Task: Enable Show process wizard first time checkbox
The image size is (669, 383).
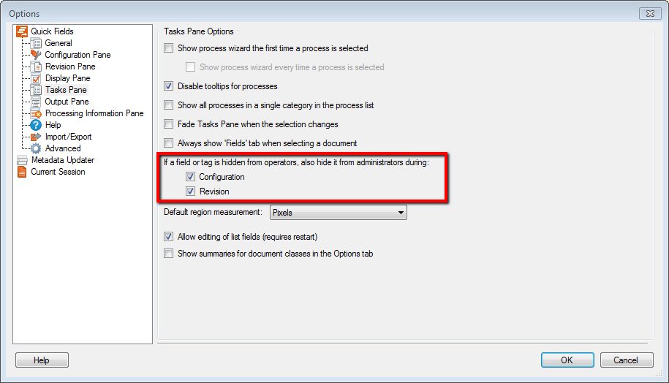Action: [x=169, y=48]
